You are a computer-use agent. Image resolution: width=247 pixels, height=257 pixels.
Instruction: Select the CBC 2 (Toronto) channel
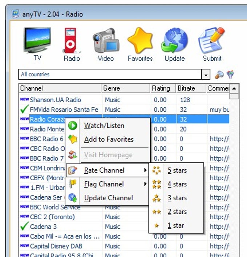(52, 217)
